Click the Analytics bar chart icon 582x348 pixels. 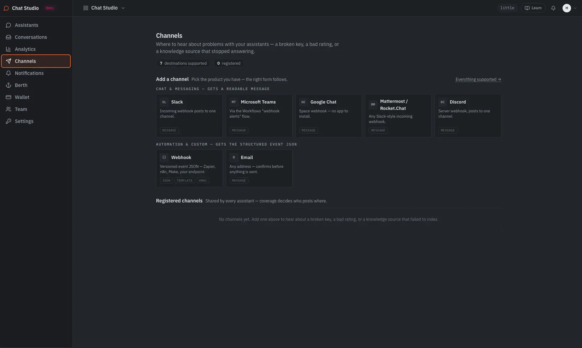pos(8,49)
